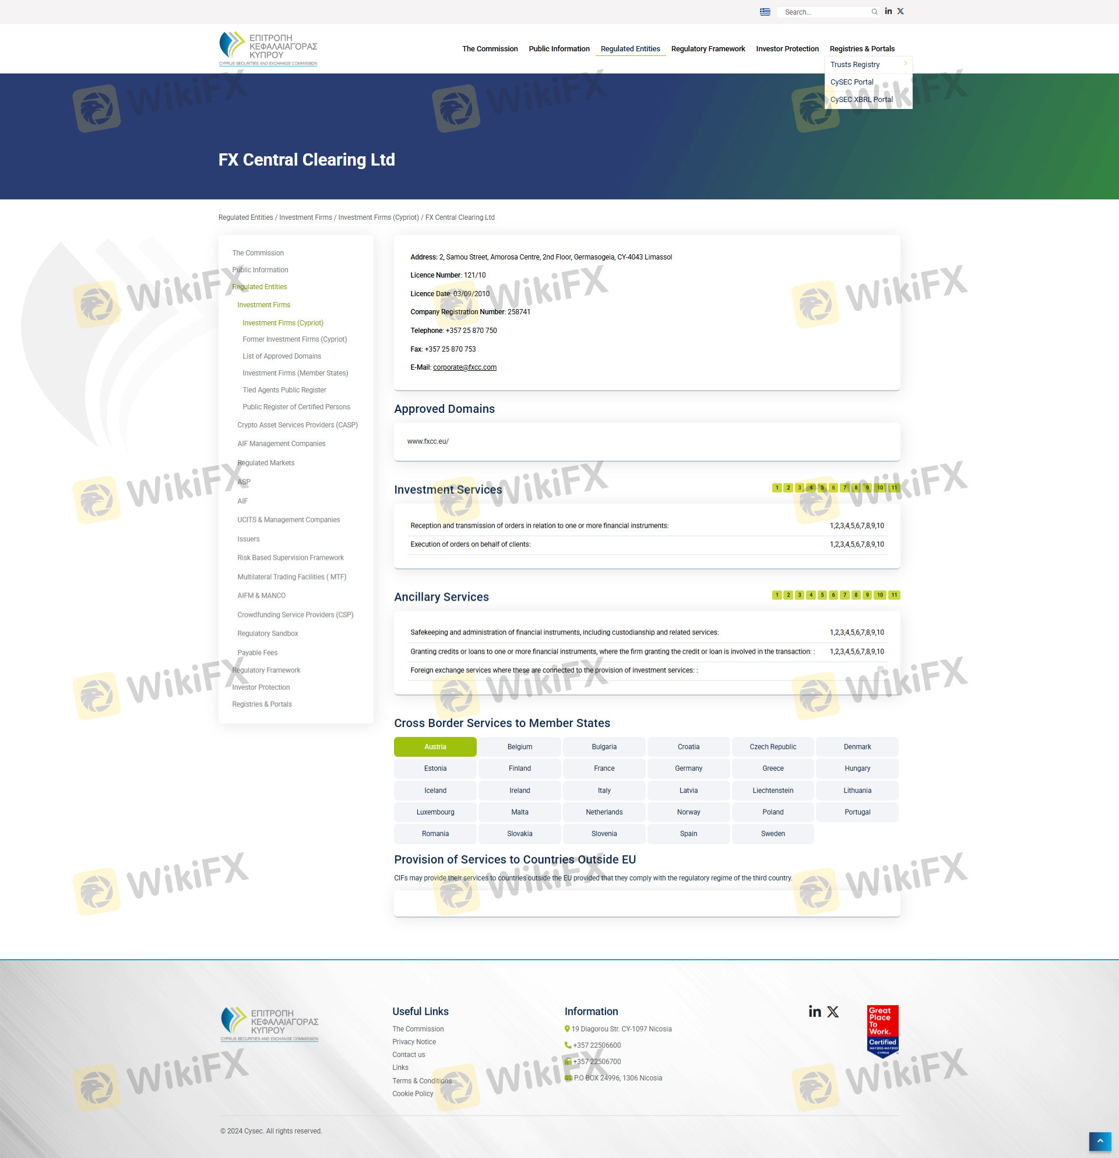1119x1158 pixels.
Task: Click Investment Services legend badge 8
Action: tap(856, 487)
